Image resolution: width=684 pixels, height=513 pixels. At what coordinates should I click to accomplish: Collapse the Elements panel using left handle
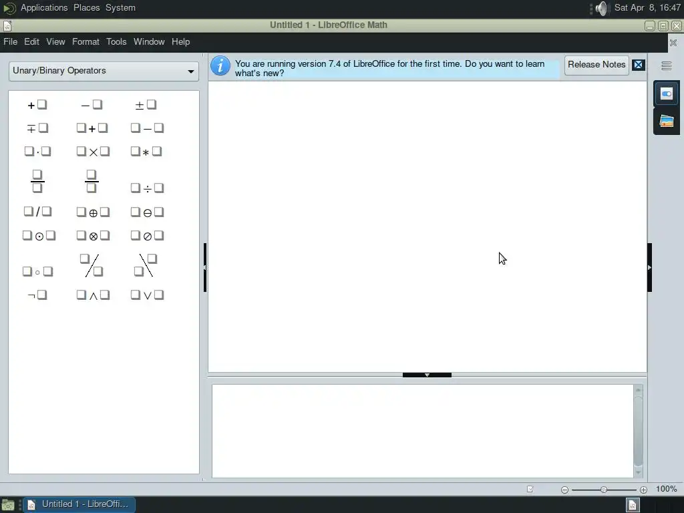click(204, 267)
